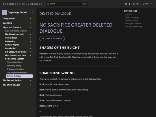Expand Old Blood, Older Oaths
The width and height of the screenshot is (156, 117).
30,52
